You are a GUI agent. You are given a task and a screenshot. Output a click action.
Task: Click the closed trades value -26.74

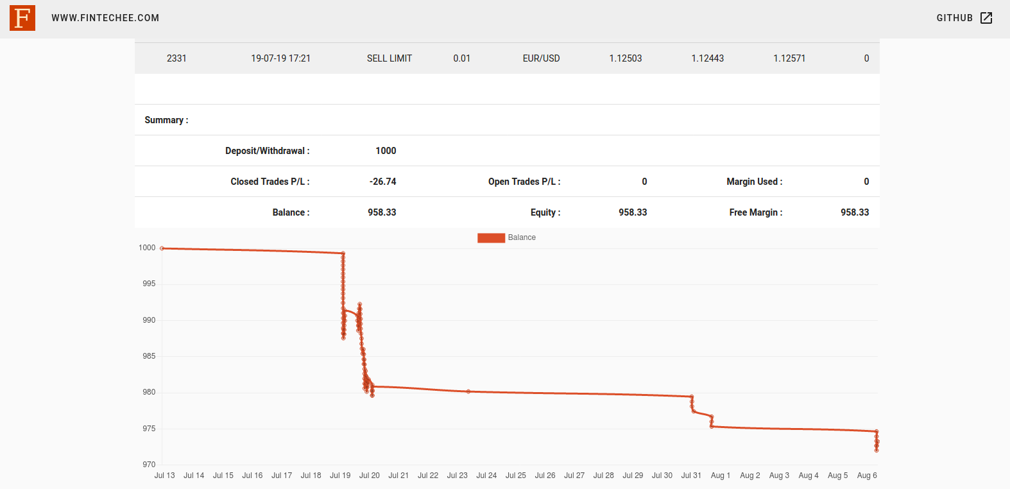[382, 182]
